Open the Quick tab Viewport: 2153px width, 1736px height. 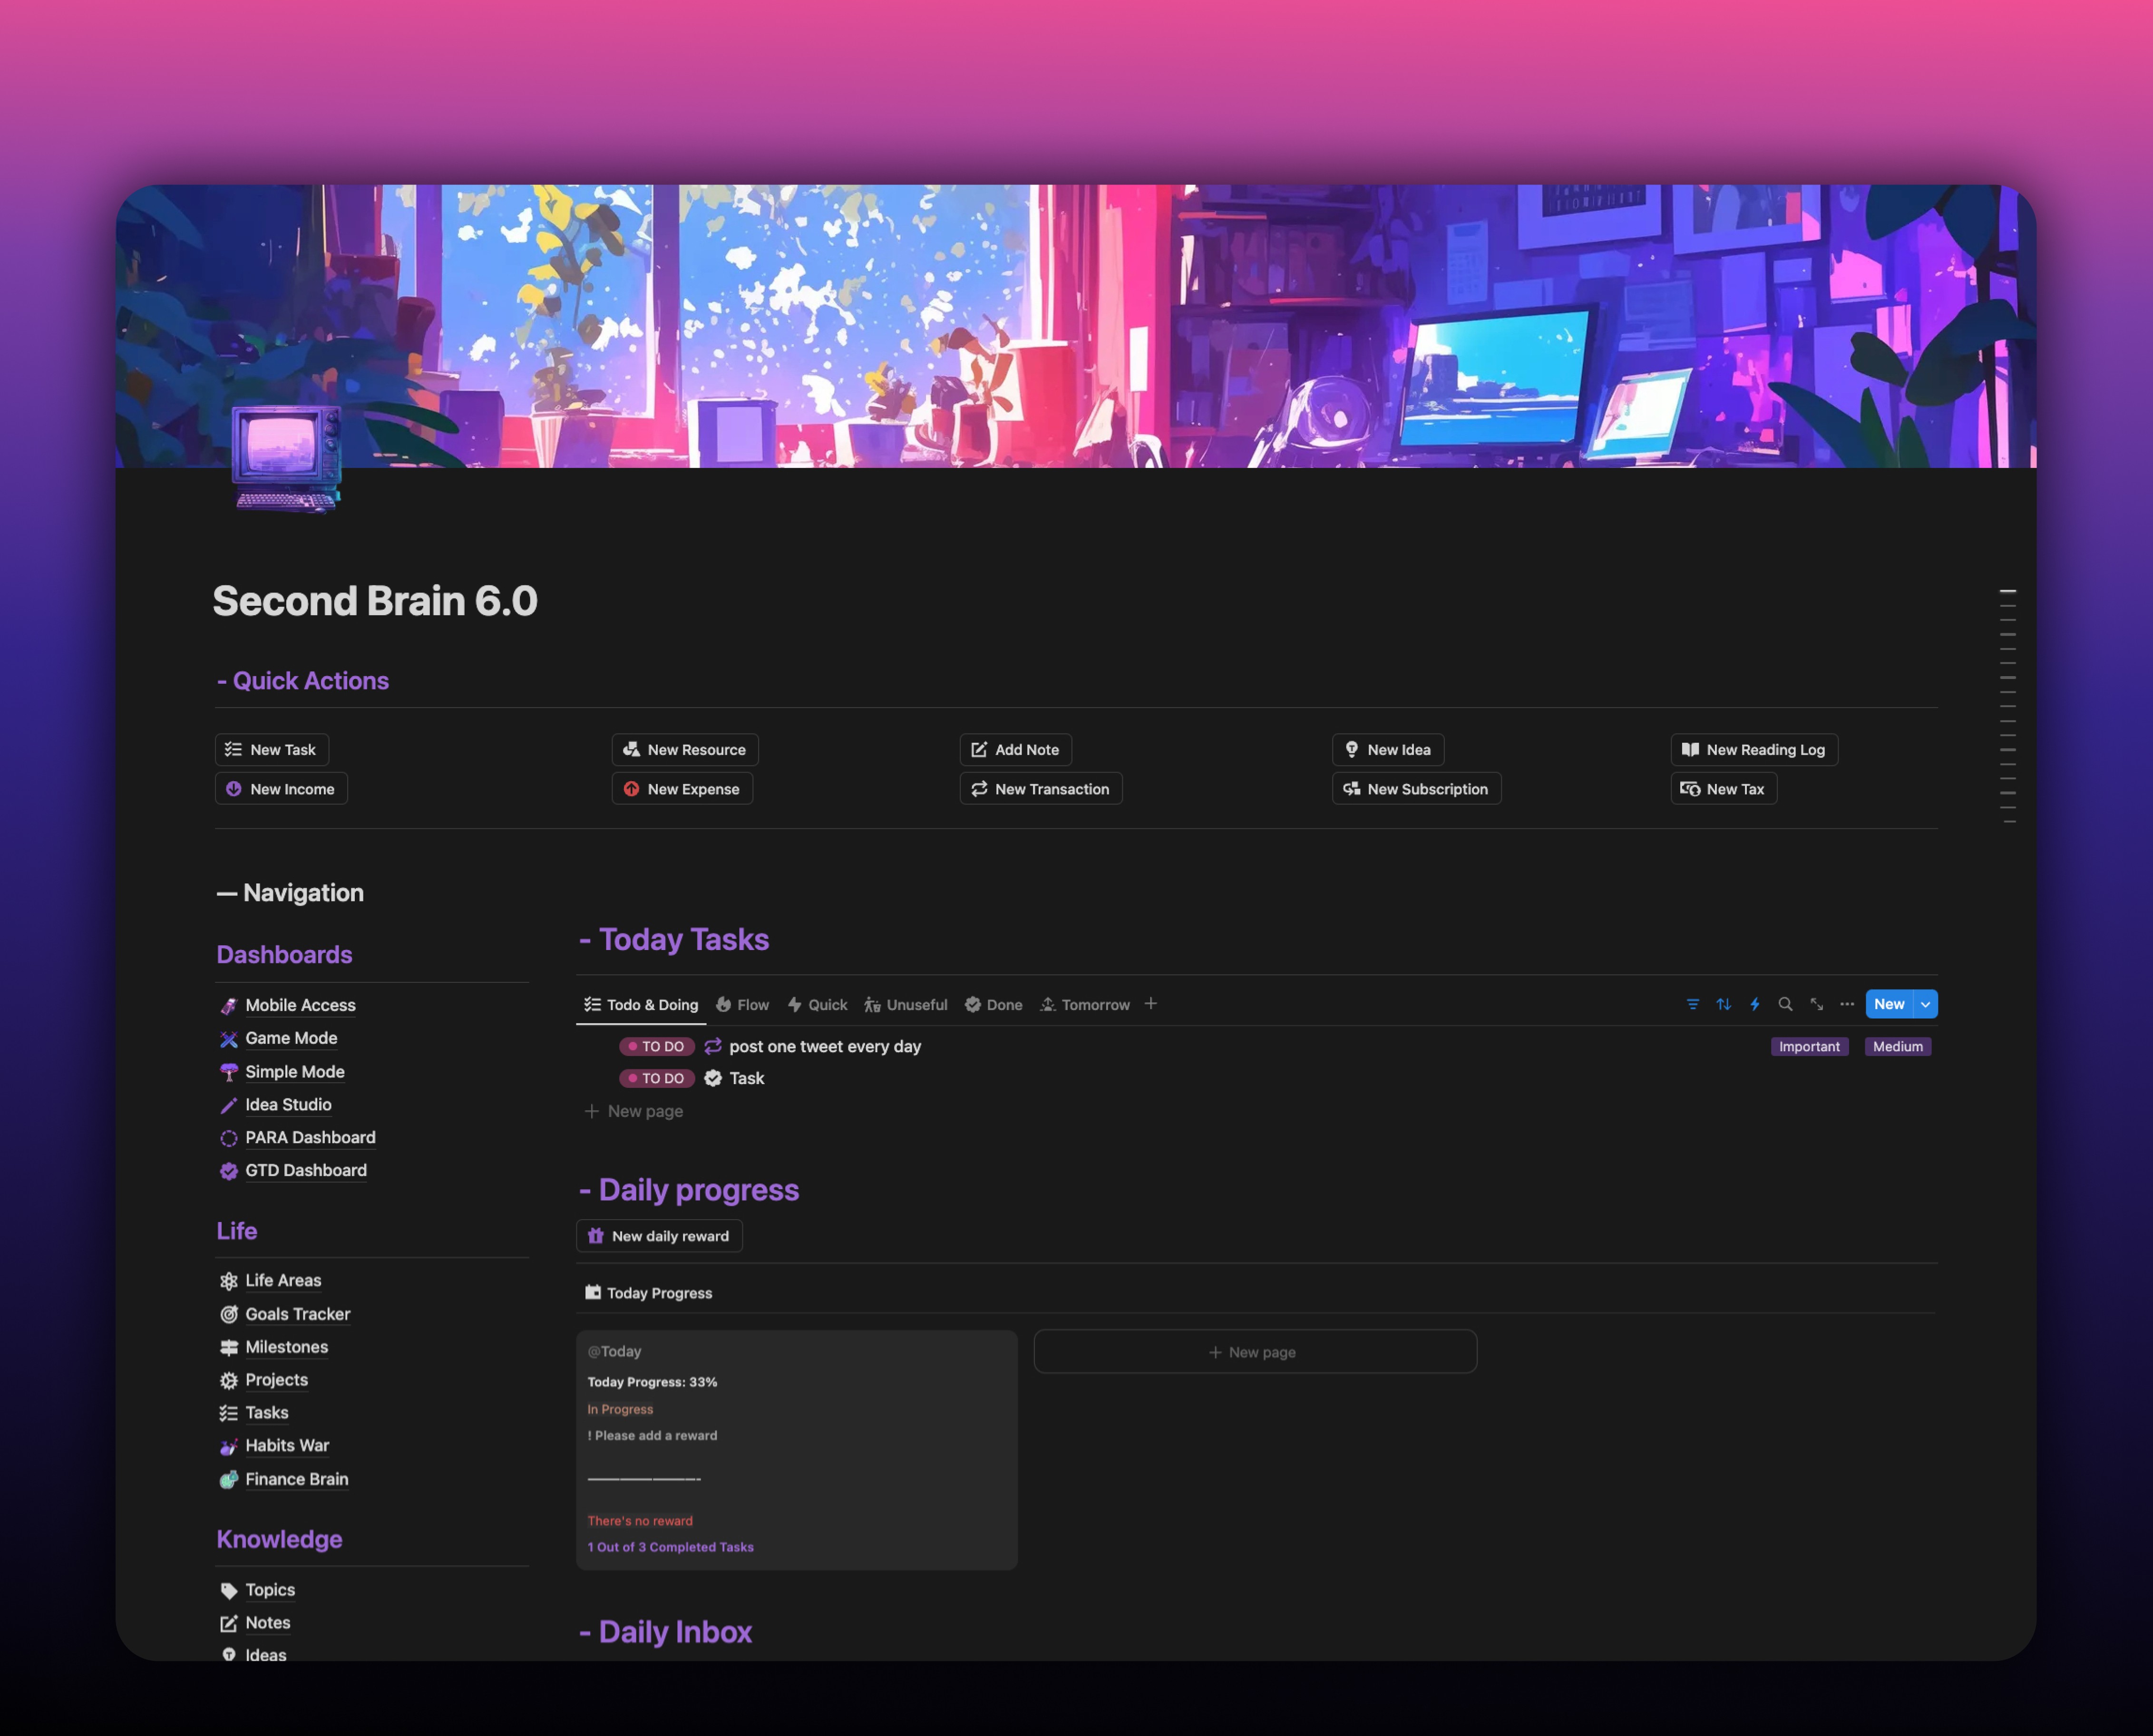(x=817, y=1005)
